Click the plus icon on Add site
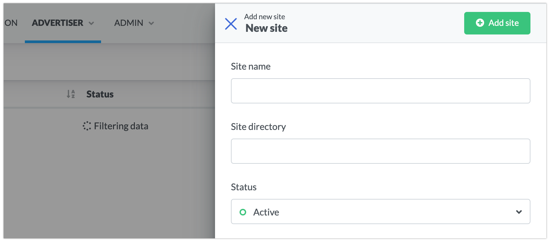 click(480, 23)
